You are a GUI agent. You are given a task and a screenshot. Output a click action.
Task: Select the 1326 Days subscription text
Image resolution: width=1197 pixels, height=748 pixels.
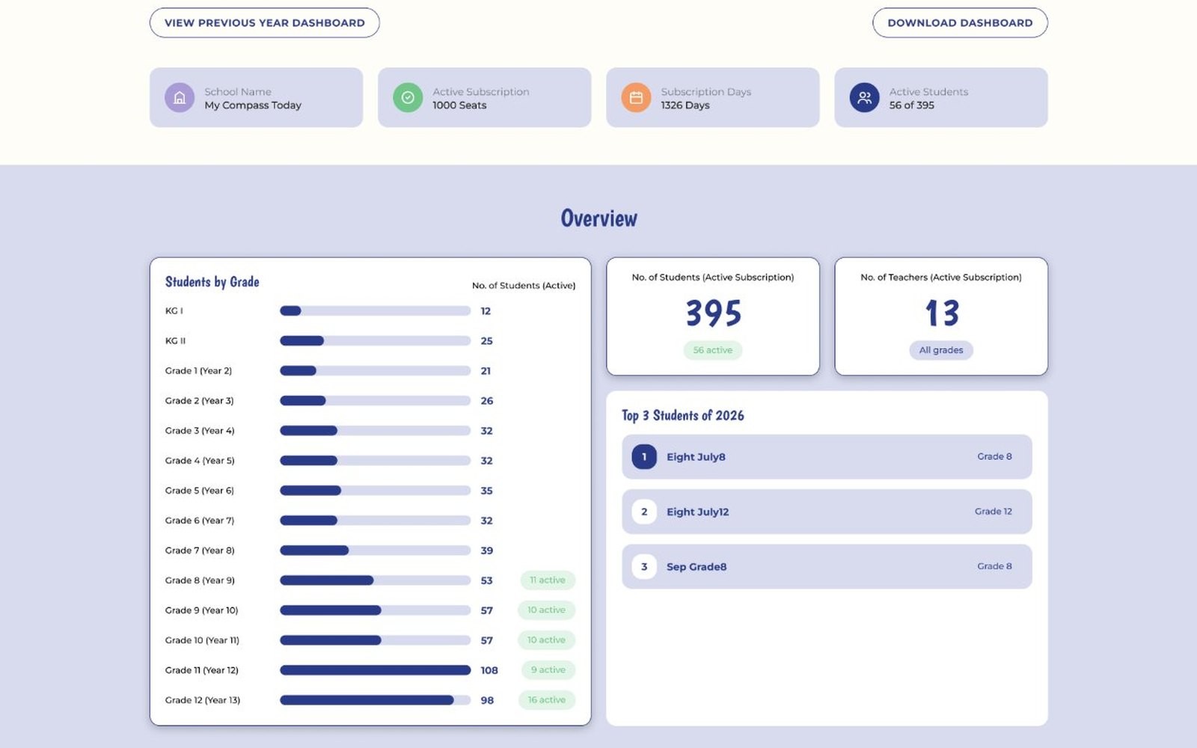click(685, 105)
